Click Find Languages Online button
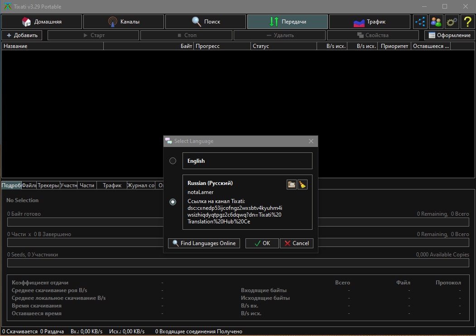This screenshot has height=336, width=476. (x=204, y=243)
